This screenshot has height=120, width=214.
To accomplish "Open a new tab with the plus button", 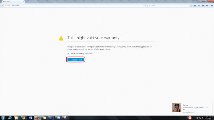I will pyautogui.click(x=27, y=2).
